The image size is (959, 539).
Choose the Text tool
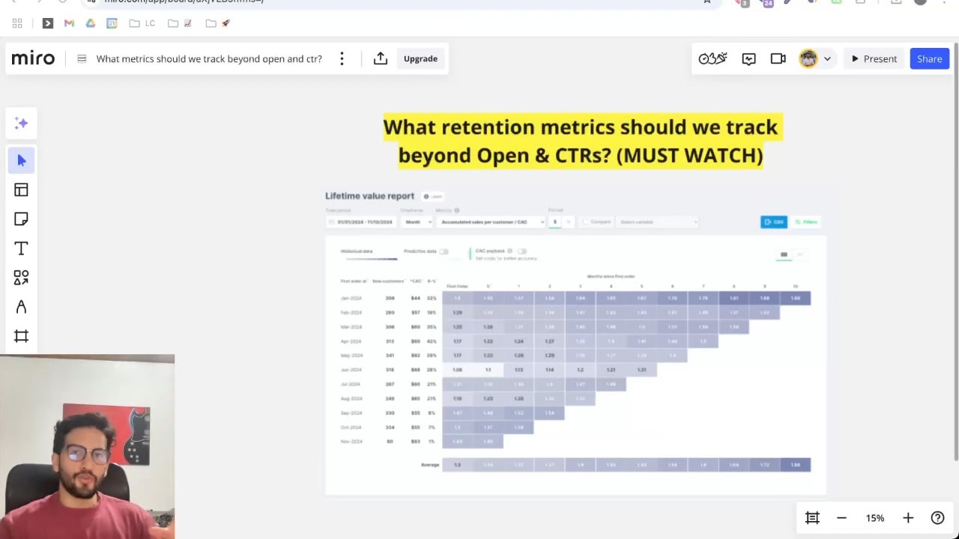[21, 249]
